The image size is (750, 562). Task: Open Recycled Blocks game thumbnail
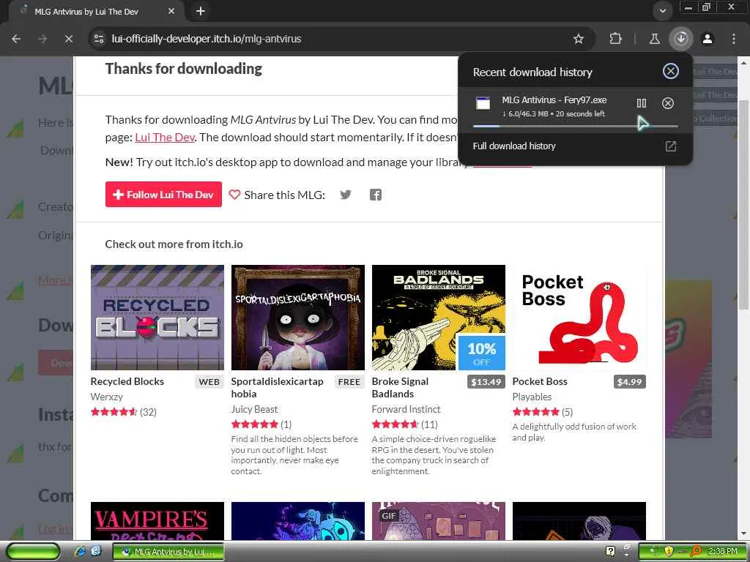tap(157, 318)
